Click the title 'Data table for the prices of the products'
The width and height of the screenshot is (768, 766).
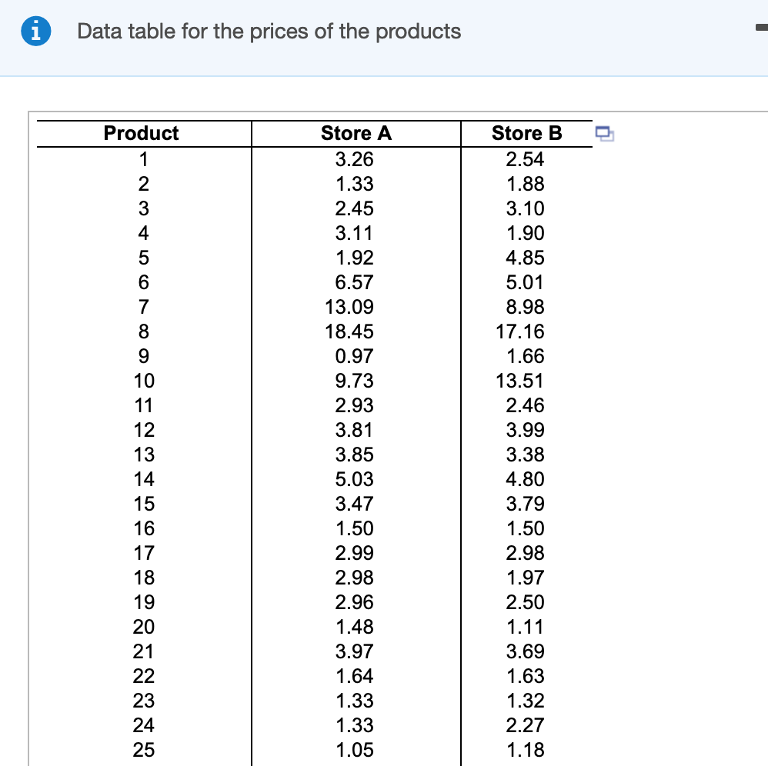pos(269,32)
